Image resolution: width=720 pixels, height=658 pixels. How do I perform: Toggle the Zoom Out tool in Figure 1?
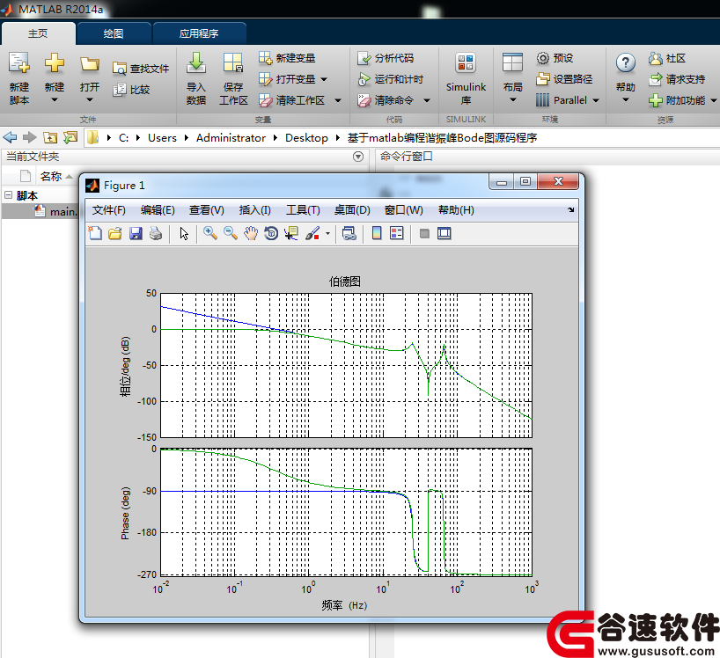[231, 234]
